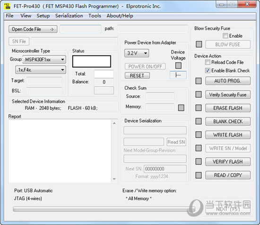This screenshot has width=260, height=225.
Task: Open the Serialization menu
Action: [x=69, y=16]
